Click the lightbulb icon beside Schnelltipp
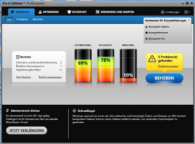Viewport: 195px width, 144px height. click(x=74, y=111)
